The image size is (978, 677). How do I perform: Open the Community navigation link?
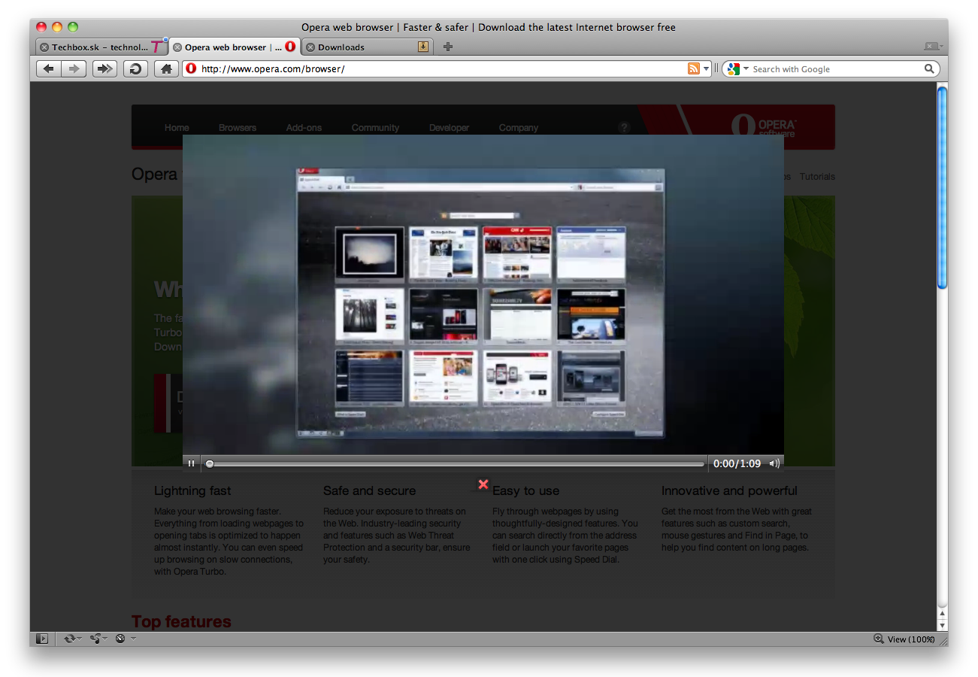click(375, 128)
